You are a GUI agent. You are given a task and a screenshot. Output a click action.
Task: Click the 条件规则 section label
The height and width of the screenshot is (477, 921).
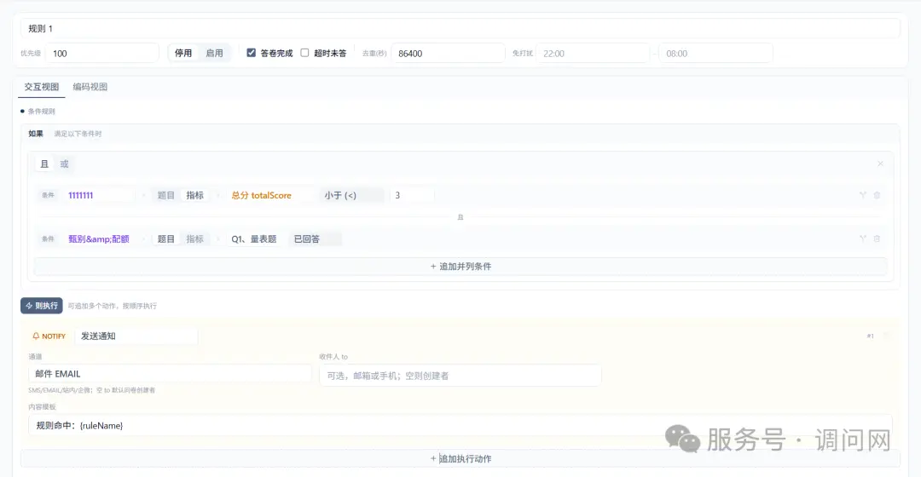click(41, 111)
